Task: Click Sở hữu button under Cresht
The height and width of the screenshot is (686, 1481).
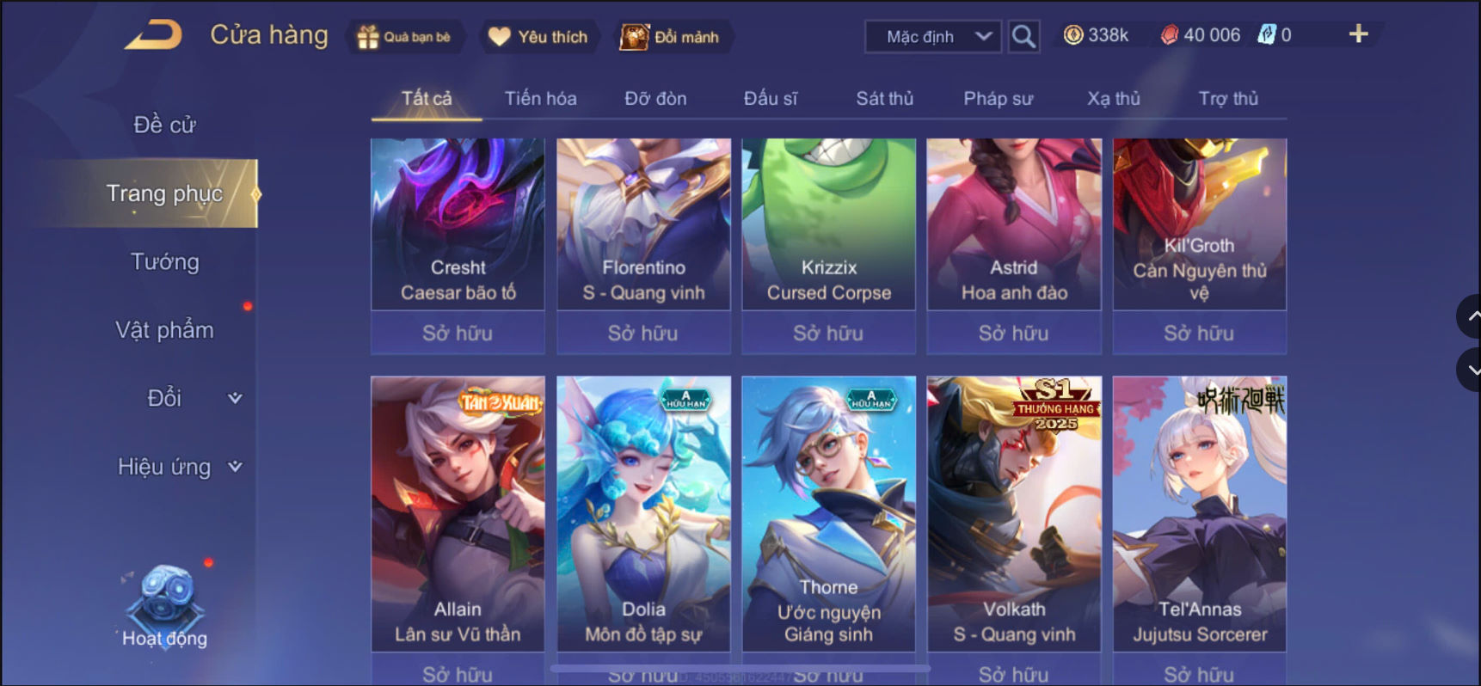Action: 458,333
